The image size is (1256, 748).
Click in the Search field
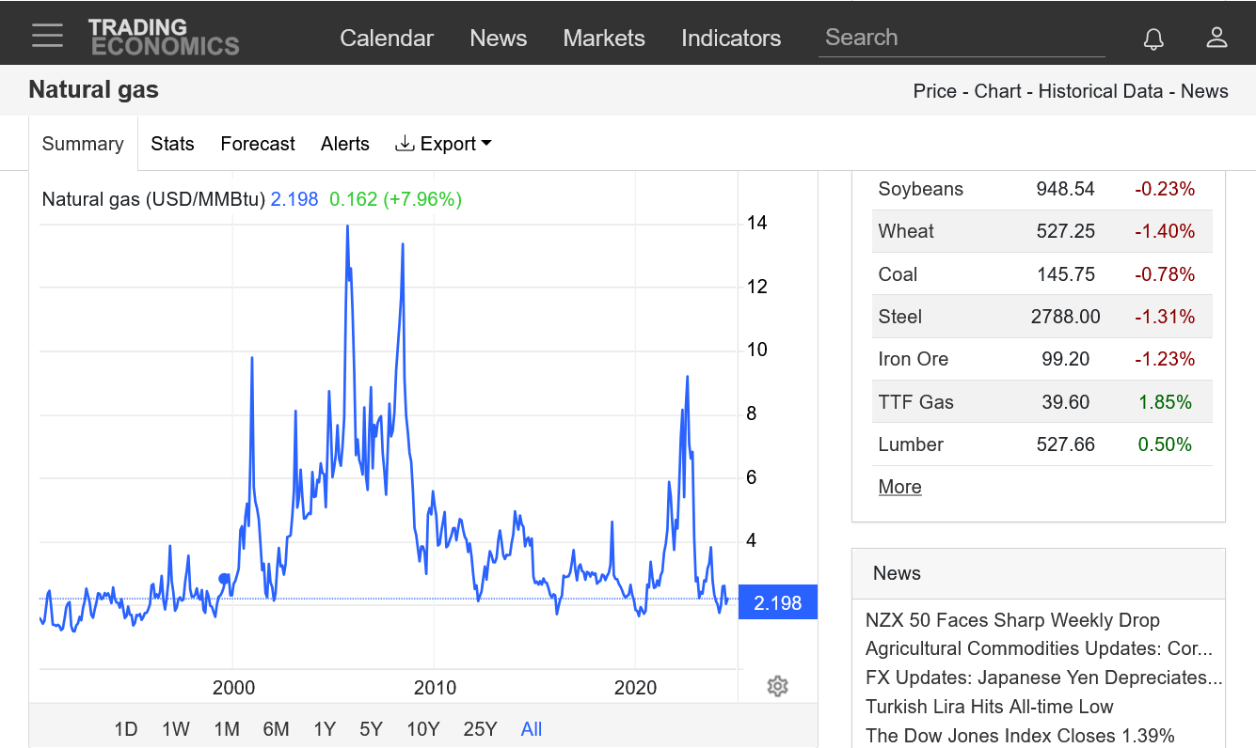pos(960,38)
